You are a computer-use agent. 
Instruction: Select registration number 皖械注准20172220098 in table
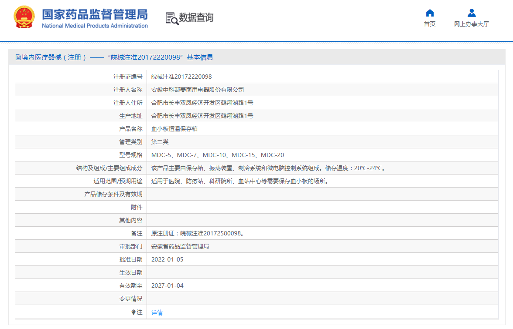click(181, 77)
